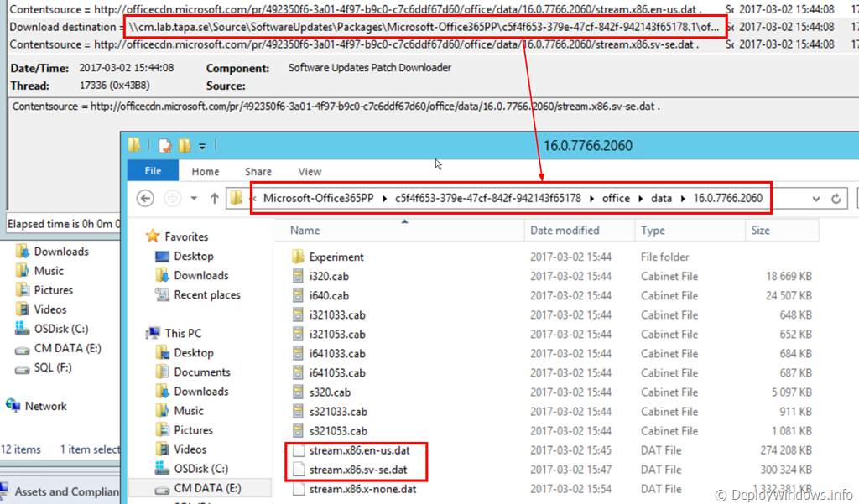Click the Recent places icon in Favorites

point(162,295)
